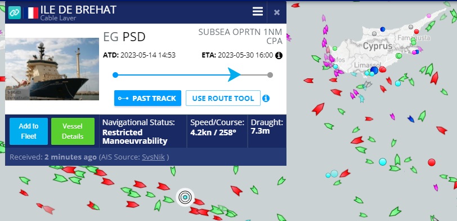Open the SvsNik AIS source link
Viewport: 457px width, 221px height.
(x=153, y=157)
